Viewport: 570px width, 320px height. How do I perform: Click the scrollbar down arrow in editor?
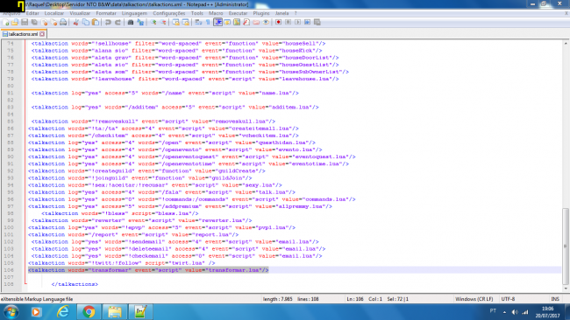click(566, 289)
